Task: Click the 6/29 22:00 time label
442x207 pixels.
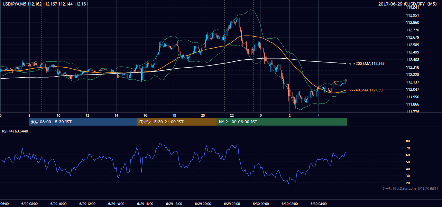Action: (232, 204)
